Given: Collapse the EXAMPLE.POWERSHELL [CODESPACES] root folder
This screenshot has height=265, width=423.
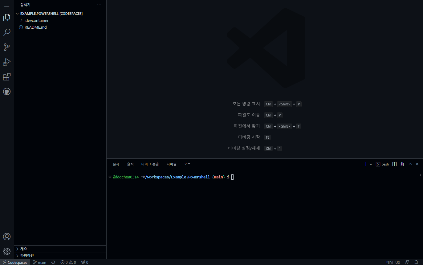Looking at the screenshot, I should [x=60, y=14].
